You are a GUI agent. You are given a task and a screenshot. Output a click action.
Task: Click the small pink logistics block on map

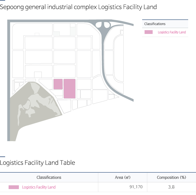(58, 84)
